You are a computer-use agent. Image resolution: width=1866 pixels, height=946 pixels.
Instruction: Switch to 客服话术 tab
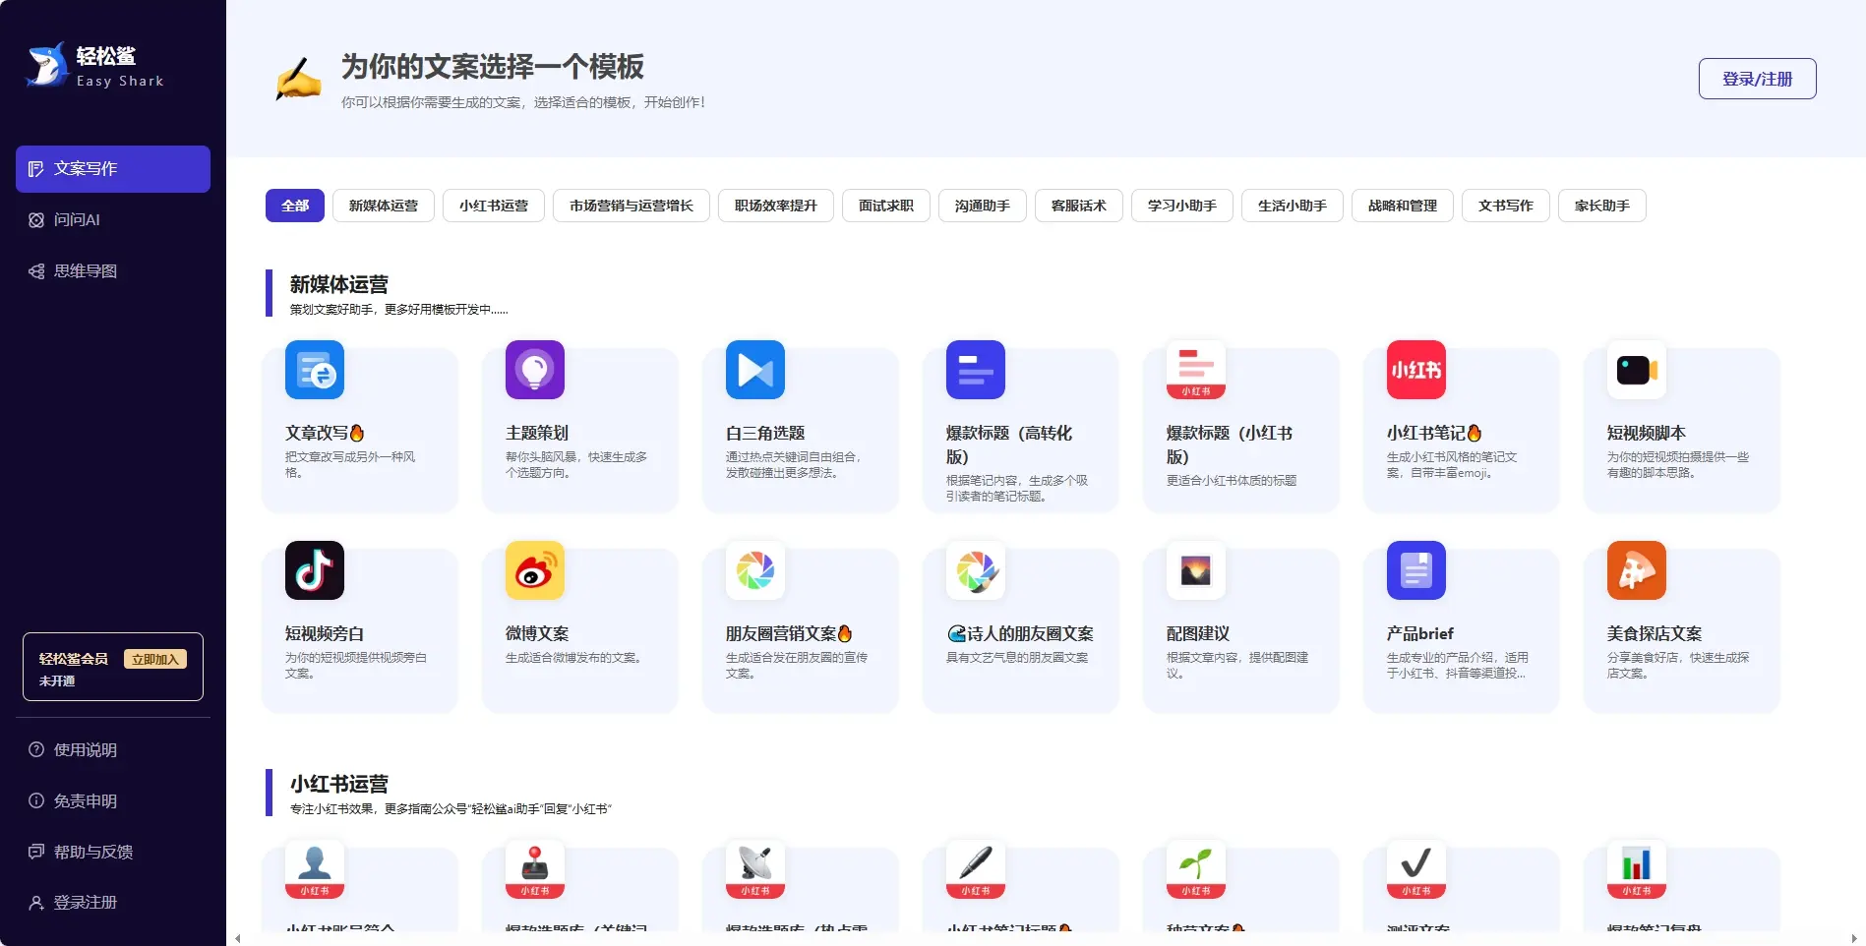point(1079,206)
